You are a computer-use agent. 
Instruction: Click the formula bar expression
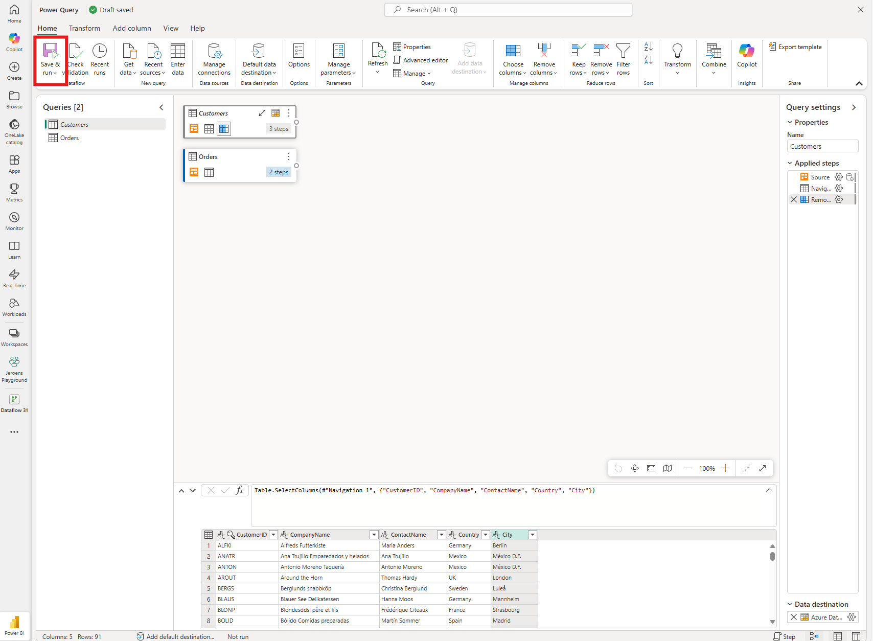(x=425, y=490)
